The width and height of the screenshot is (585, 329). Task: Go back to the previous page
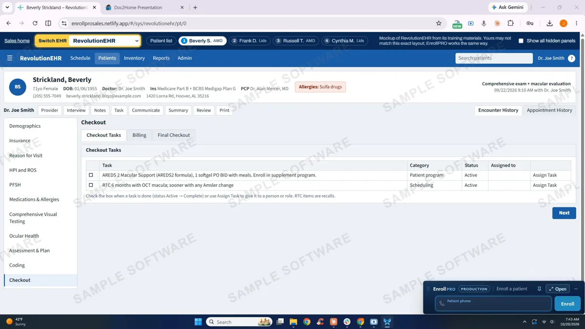8,23
